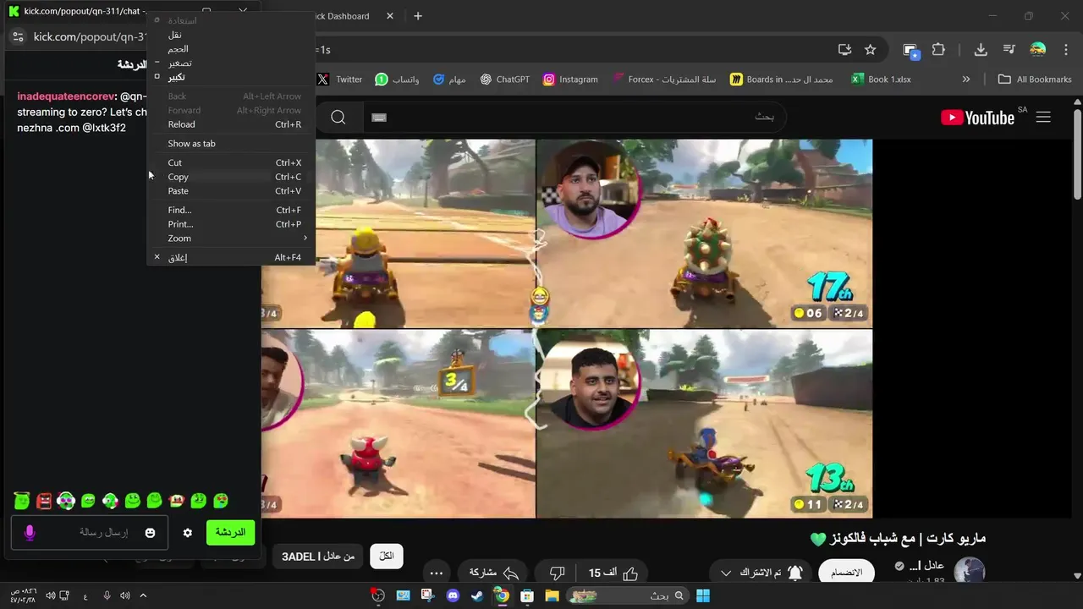The image size is (1083, 609).
Task: Open the Windows Start button
Action: (x=703, y=596)
